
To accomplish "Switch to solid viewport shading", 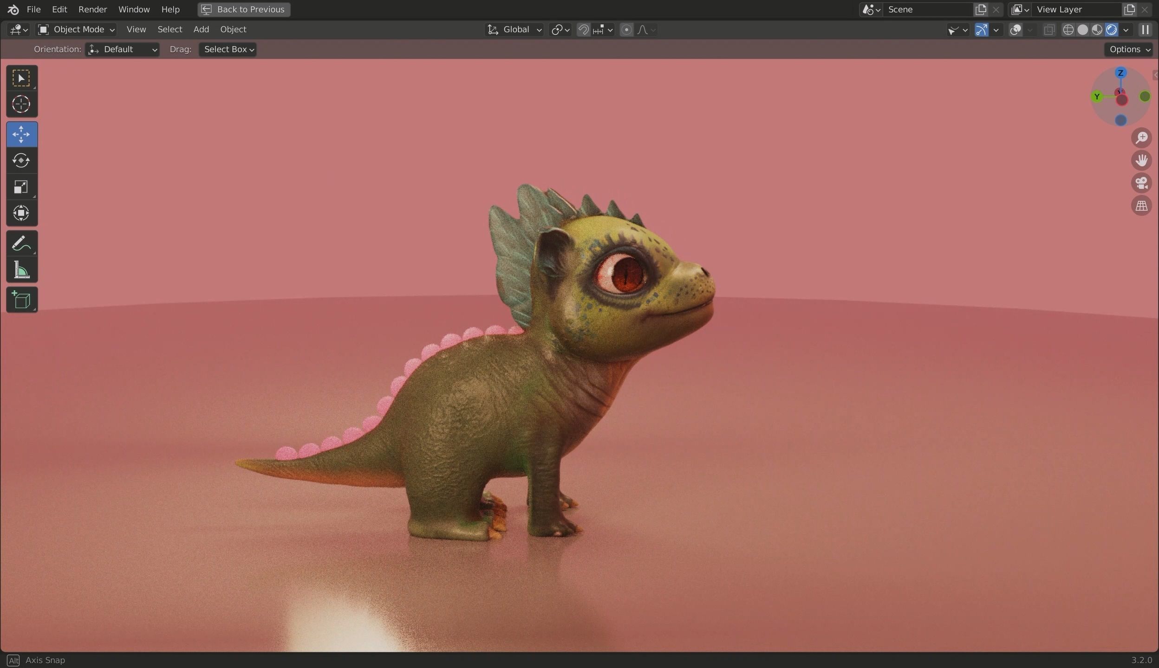I will [1082, 30].
